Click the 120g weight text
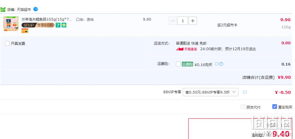 pyautogui.click(x=286, y=27)
